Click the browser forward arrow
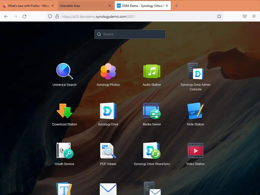Image resolution: width=260 pixels, height=195 pixels. pyautogui.click(x=15, y=17)
